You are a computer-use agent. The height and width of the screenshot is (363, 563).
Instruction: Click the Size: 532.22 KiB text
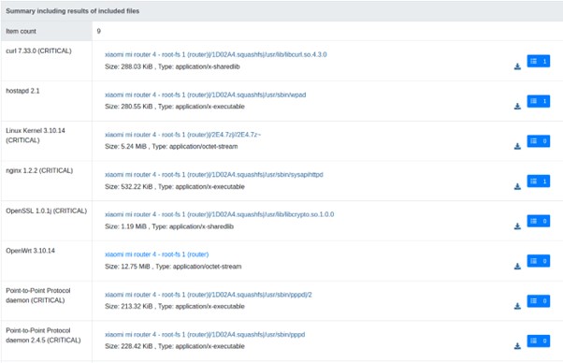click(128, 187)
